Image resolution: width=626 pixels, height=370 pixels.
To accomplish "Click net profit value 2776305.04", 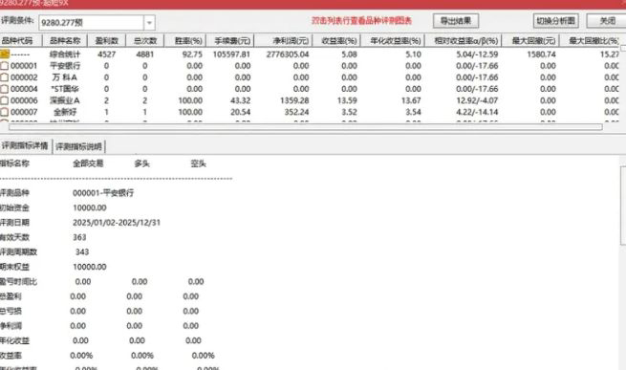I will pyautogui.click(x=288, y=54).
